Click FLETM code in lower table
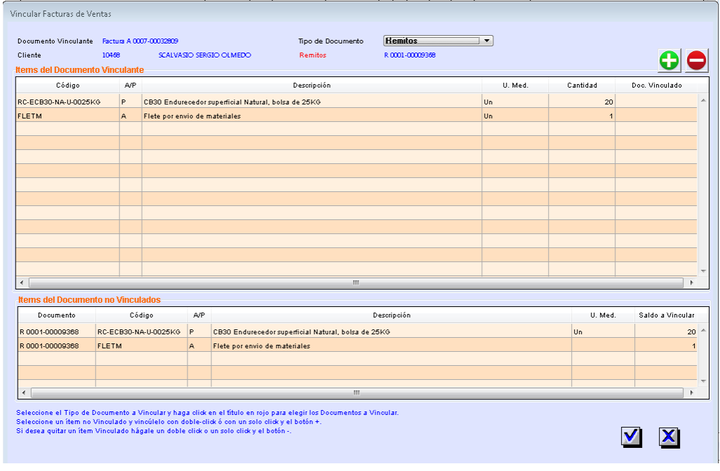The image size is (720, 471). click(x=142, y=346)
